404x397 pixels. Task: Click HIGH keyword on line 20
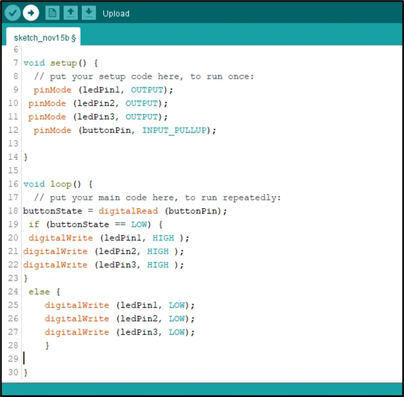(163, 238)
